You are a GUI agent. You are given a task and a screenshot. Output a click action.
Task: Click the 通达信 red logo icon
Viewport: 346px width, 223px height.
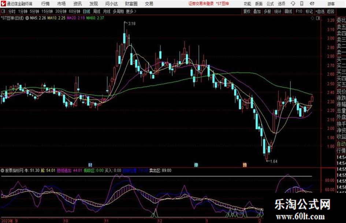coord(3,4)
